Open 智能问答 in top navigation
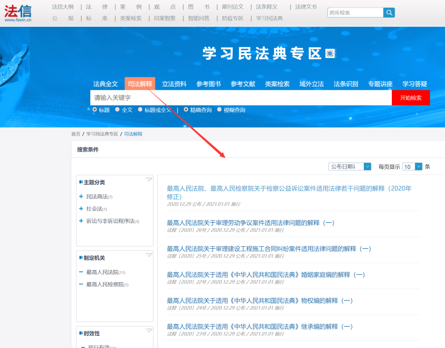The image size is (445, 348). click(199, 18)
